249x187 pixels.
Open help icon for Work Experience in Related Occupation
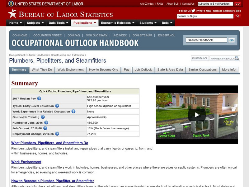pyautogui.click(x=73, y=111)
